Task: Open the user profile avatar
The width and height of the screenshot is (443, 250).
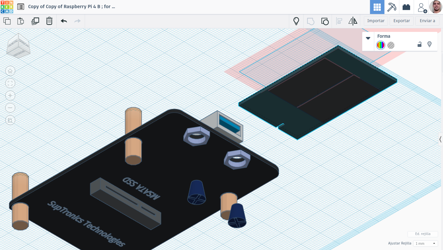Action: click(x=436, y=7)
